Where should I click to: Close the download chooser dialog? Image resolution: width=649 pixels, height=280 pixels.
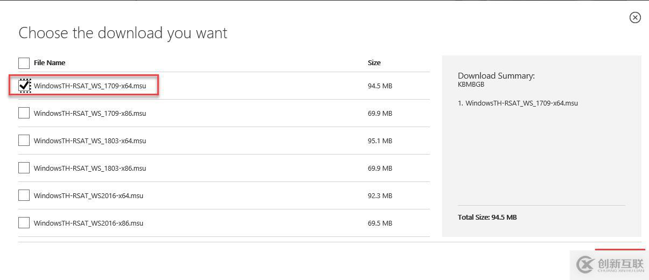pos(635,18)
